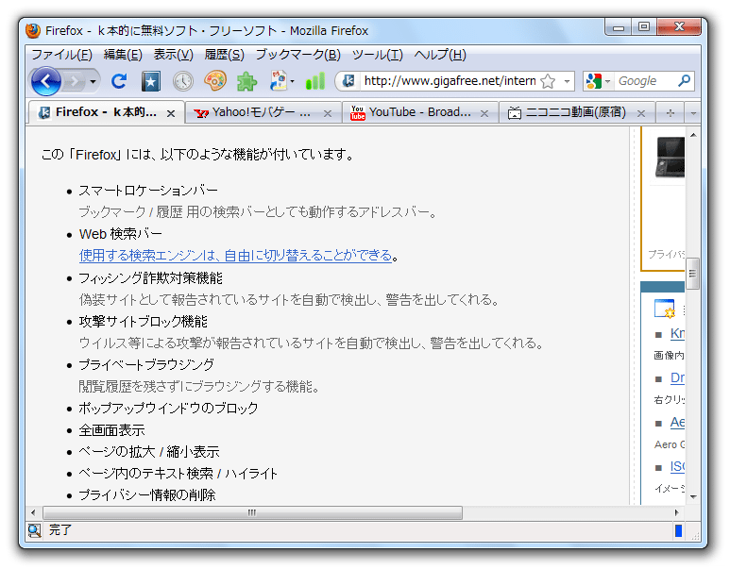Open the 編集(E) menu
Viewport: 730px width, 569px height.
click(x=123, y=55)
